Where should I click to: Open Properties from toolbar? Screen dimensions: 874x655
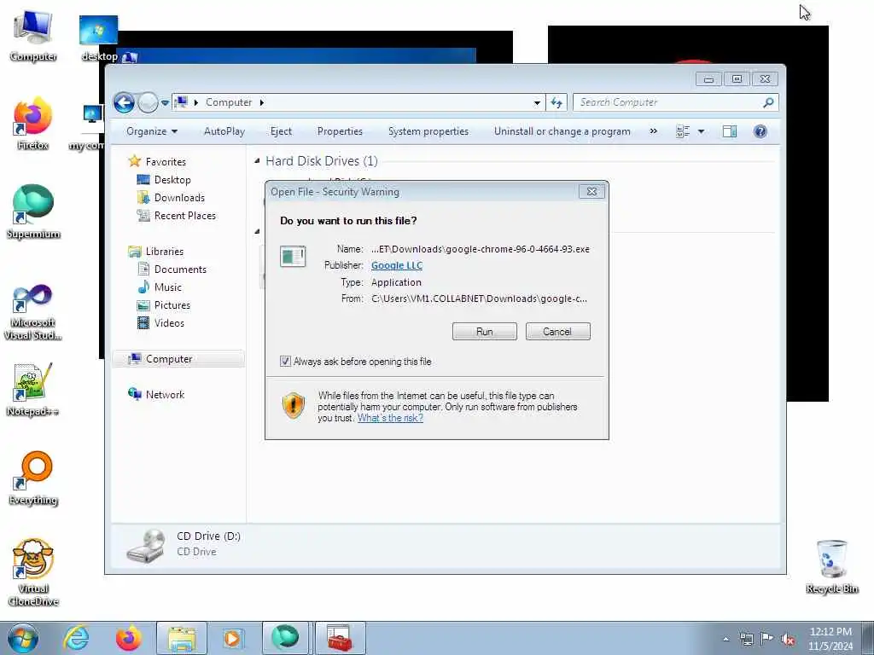click(x=340, y=131)
